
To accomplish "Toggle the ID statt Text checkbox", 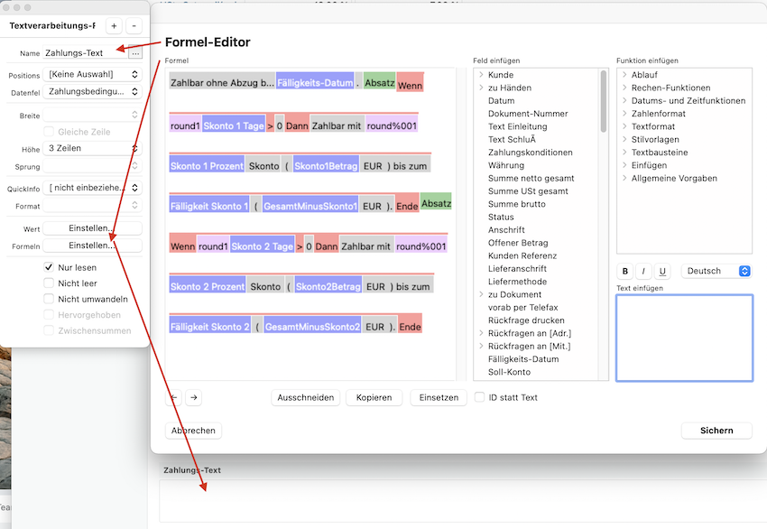I will tap(480, 397).
